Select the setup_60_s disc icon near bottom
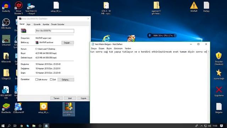Viewport: 227px width, 128px height. pyautogui.click(x=44, y=108)
